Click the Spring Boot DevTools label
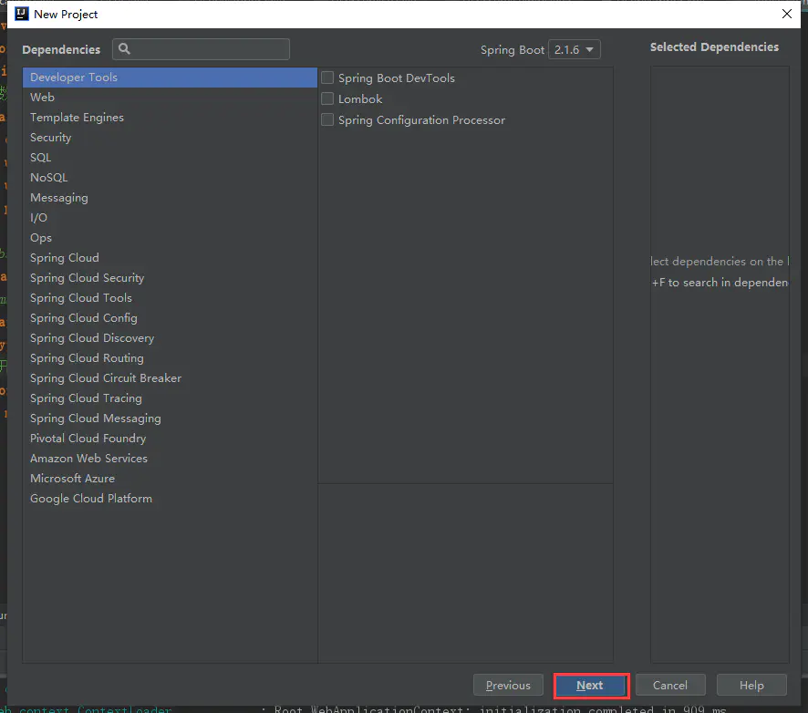This screenshot has height=713, width=808. point(397,78)
